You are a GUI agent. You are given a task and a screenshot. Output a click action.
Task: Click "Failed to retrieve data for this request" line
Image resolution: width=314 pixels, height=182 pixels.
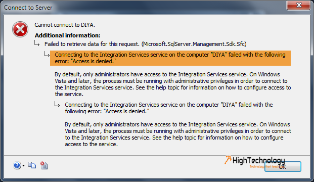click(x=146, y=44)
